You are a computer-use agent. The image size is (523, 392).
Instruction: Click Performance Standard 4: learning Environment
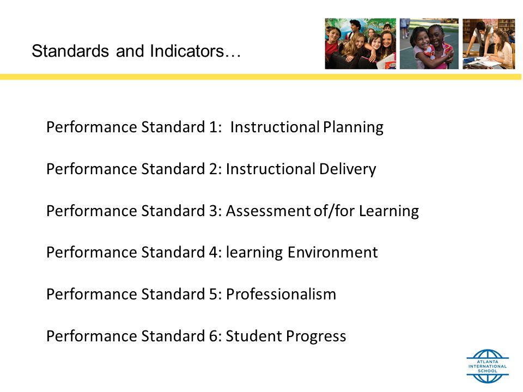point(212,253)
